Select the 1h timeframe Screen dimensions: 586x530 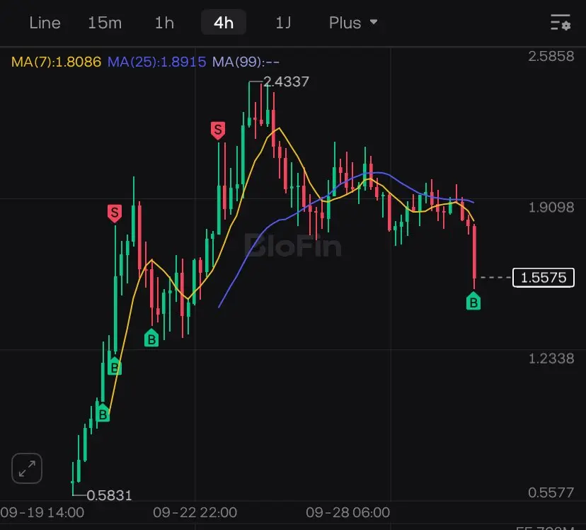(x=164, y=23)
